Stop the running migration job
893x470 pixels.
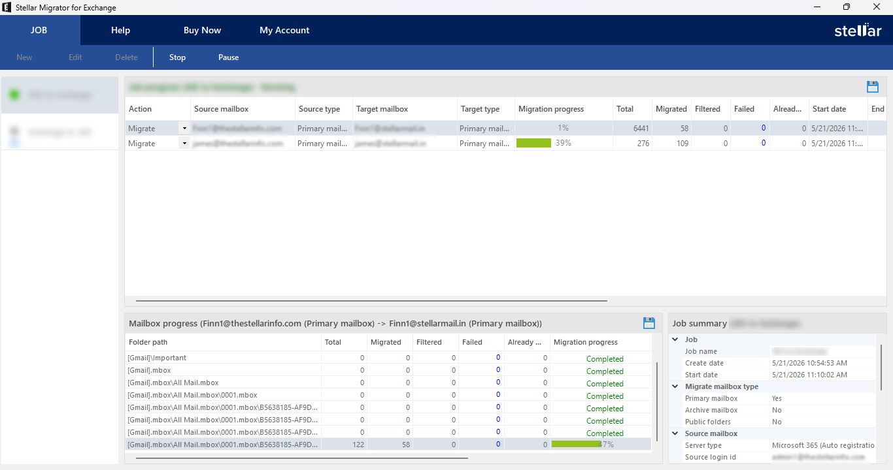coord(177,57)
